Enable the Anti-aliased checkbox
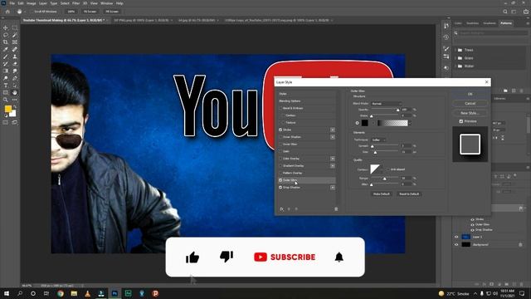Image resolution: width=531 pixels, height=299 pixels. click(x=388, y=169)
